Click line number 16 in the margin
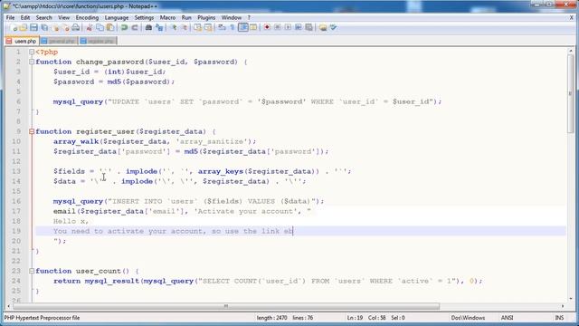The height and width of the screenshot is (326, 579). [16, 201]
